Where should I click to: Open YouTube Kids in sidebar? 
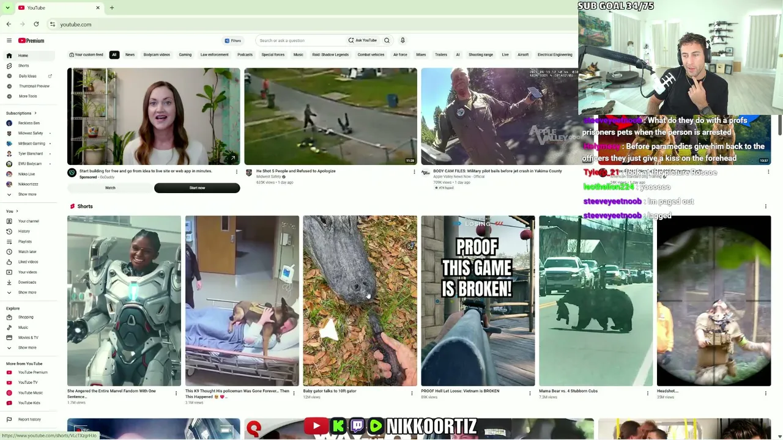tap(29, 403)
